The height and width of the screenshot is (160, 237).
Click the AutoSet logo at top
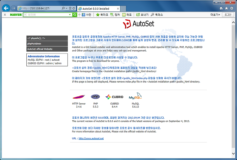tap(139, 24)
